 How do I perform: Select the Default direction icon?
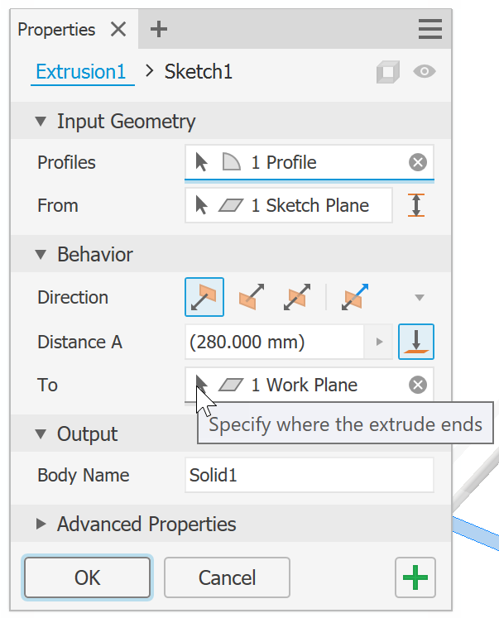point(204,298)
